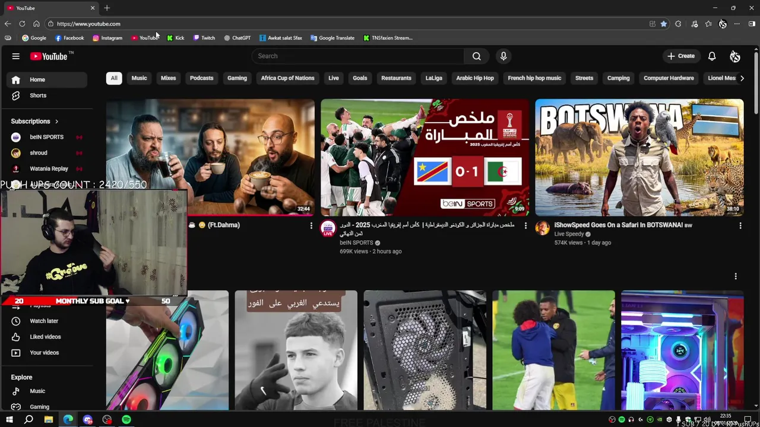Open Watch later playlist
The height and width of the screenshot is (427, 760).
(47, 321)
